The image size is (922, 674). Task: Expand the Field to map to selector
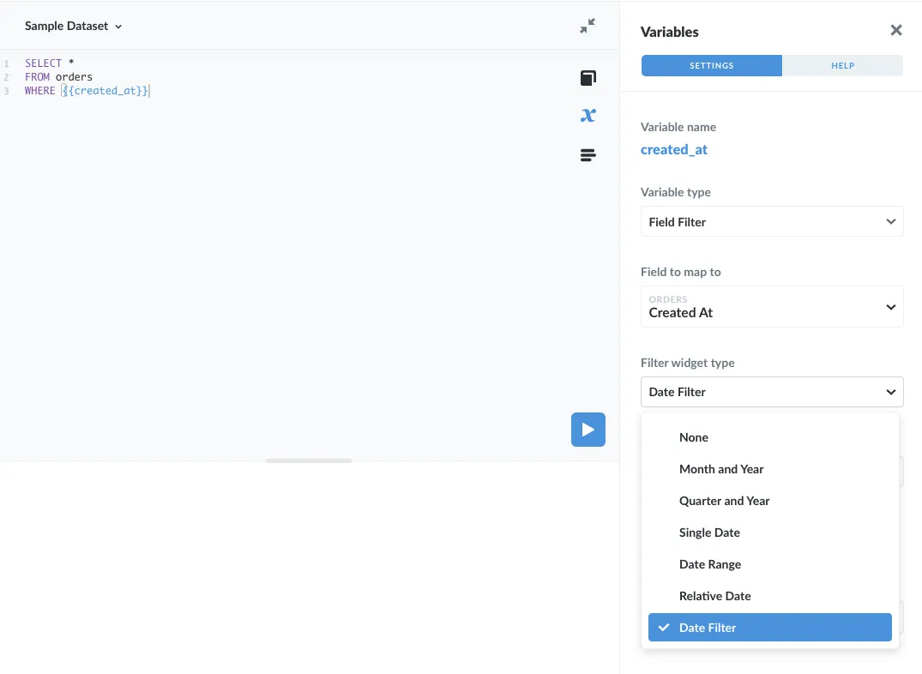point(771,306)
